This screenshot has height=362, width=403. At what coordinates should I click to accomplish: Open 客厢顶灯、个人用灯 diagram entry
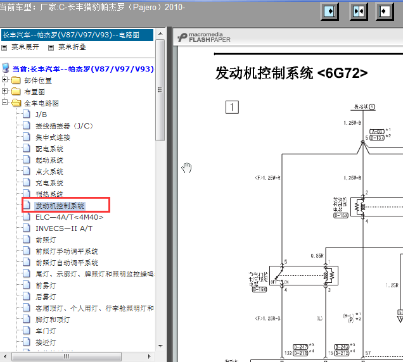pyautogui.click(x=94, y=308)
